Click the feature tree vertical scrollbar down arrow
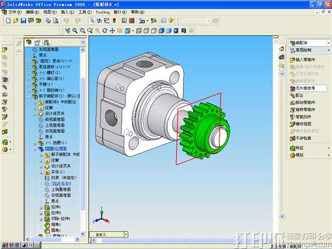 83,233
